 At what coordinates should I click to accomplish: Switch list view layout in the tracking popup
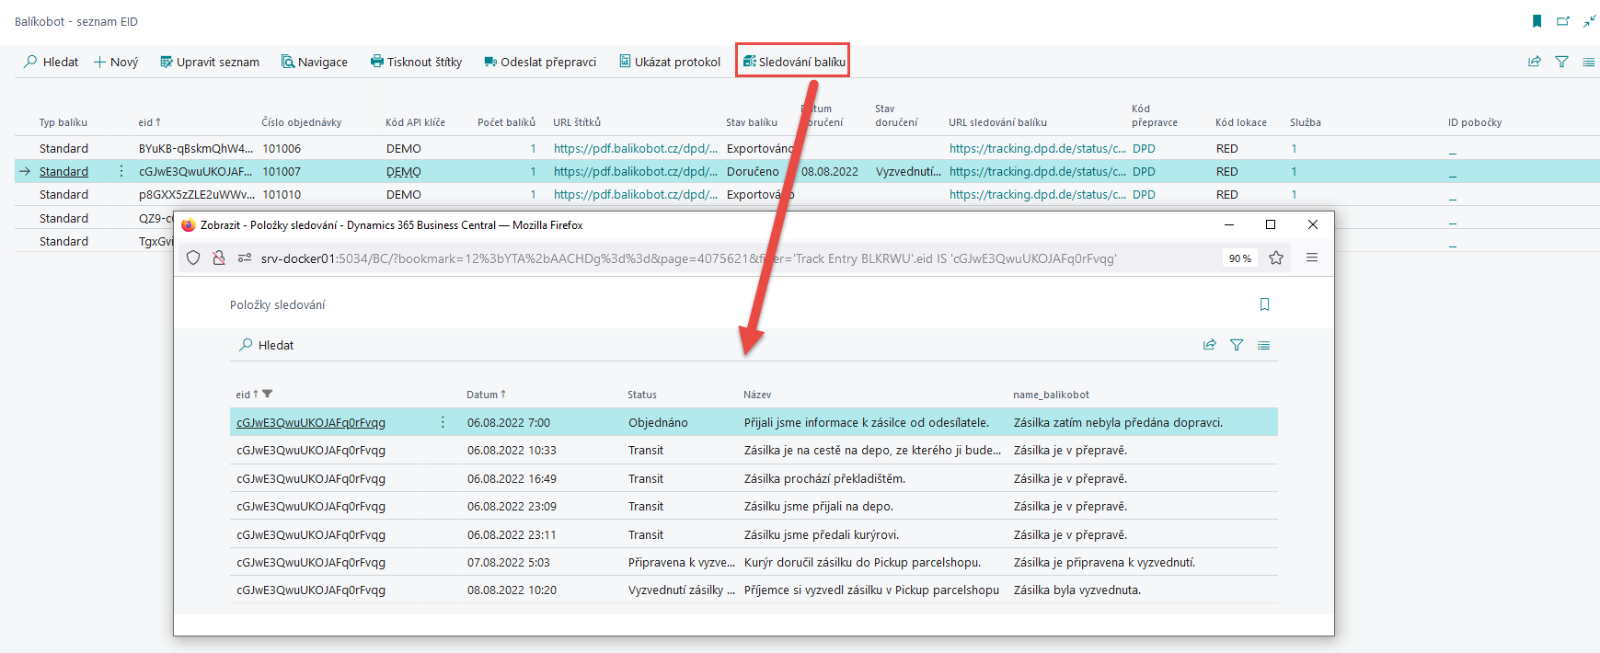click(x=1264, y=345)
